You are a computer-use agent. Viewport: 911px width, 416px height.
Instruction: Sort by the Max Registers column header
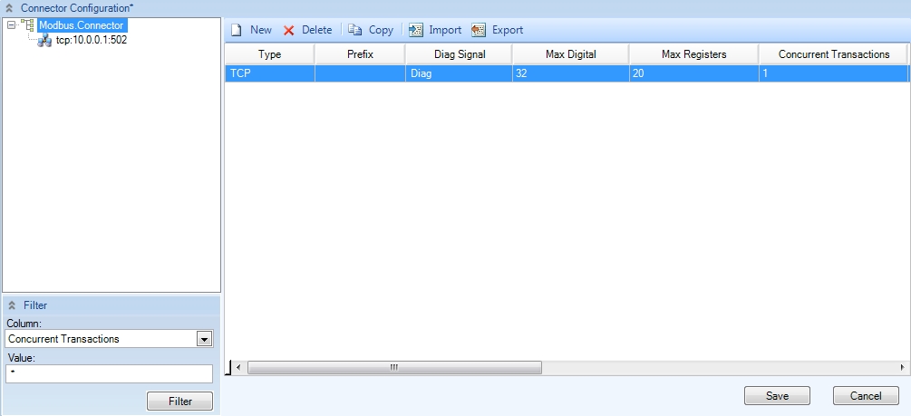pos(693,54)
